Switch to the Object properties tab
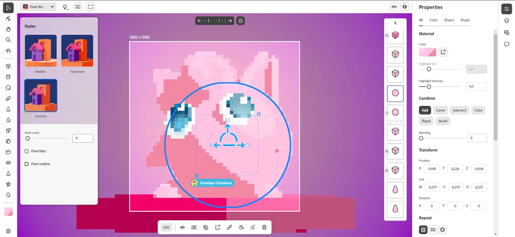 pyautogui.click(x=449, y=20)
